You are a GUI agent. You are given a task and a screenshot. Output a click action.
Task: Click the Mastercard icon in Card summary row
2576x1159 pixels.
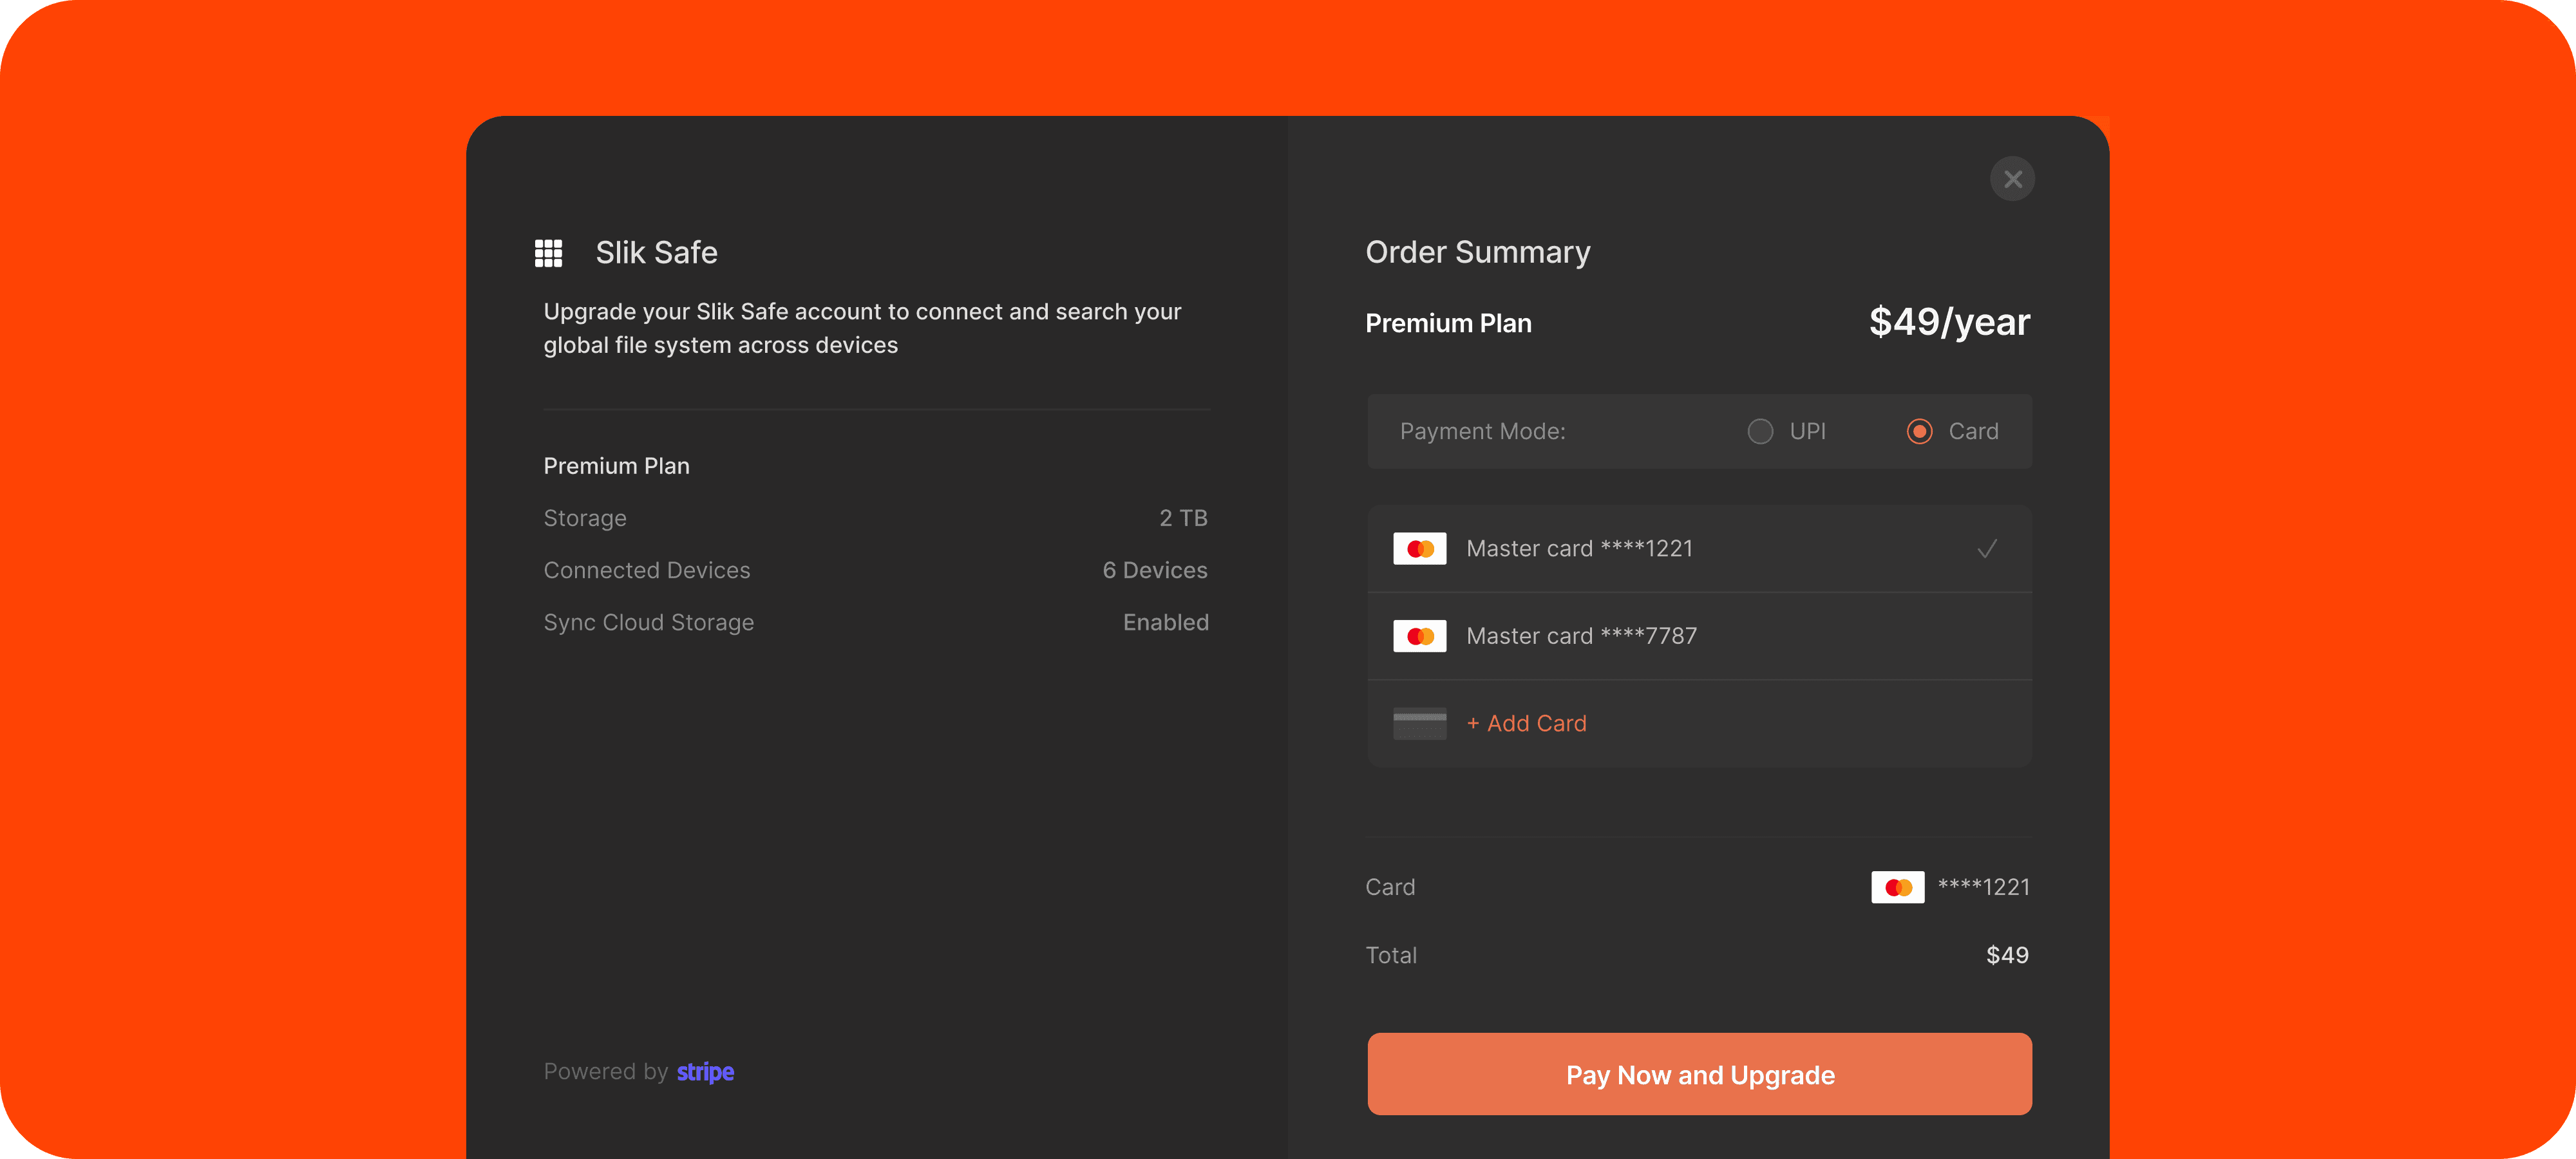(1897, 887)
